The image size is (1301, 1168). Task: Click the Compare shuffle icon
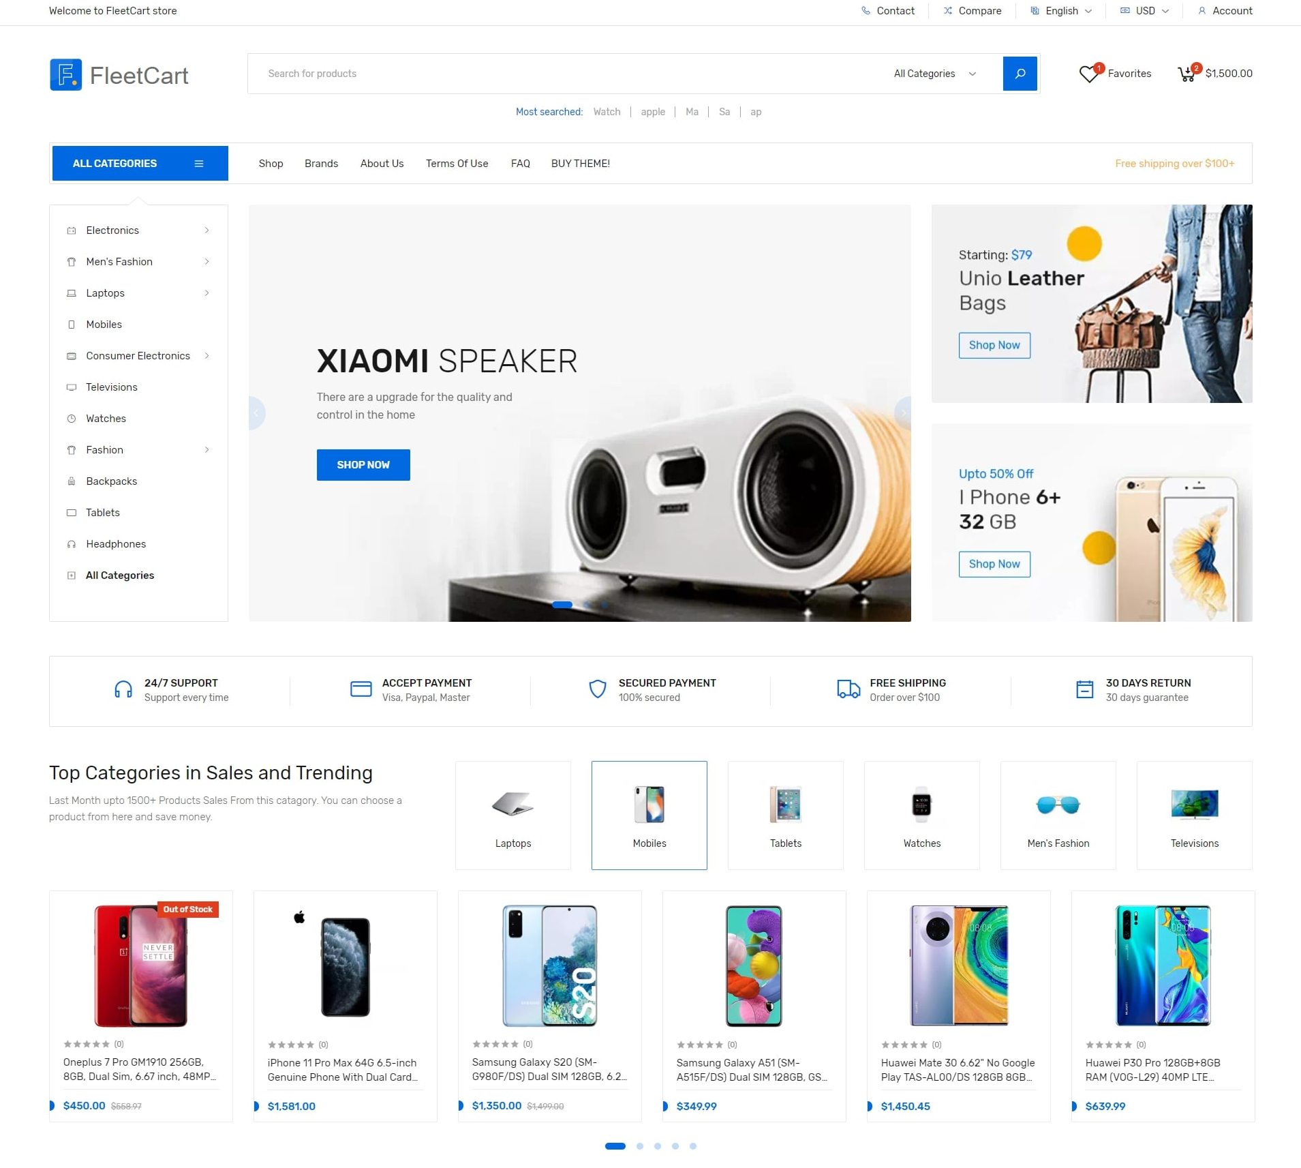coord(947,11)
